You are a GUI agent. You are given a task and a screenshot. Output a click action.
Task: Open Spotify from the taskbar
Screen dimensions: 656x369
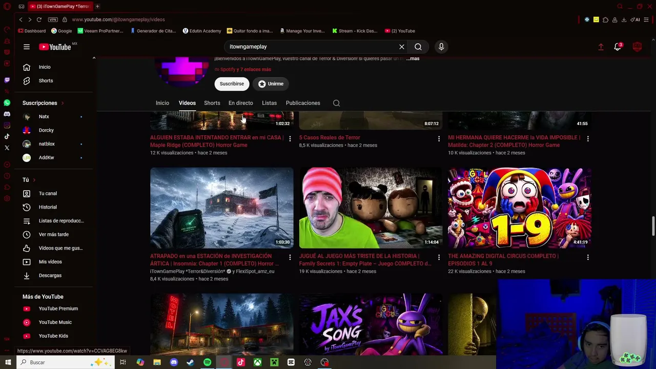[x=207, y=362]
